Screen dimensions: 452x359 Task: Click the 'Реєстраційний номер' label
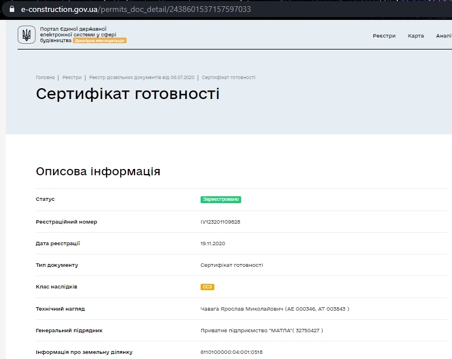click(x=66, y=222)
